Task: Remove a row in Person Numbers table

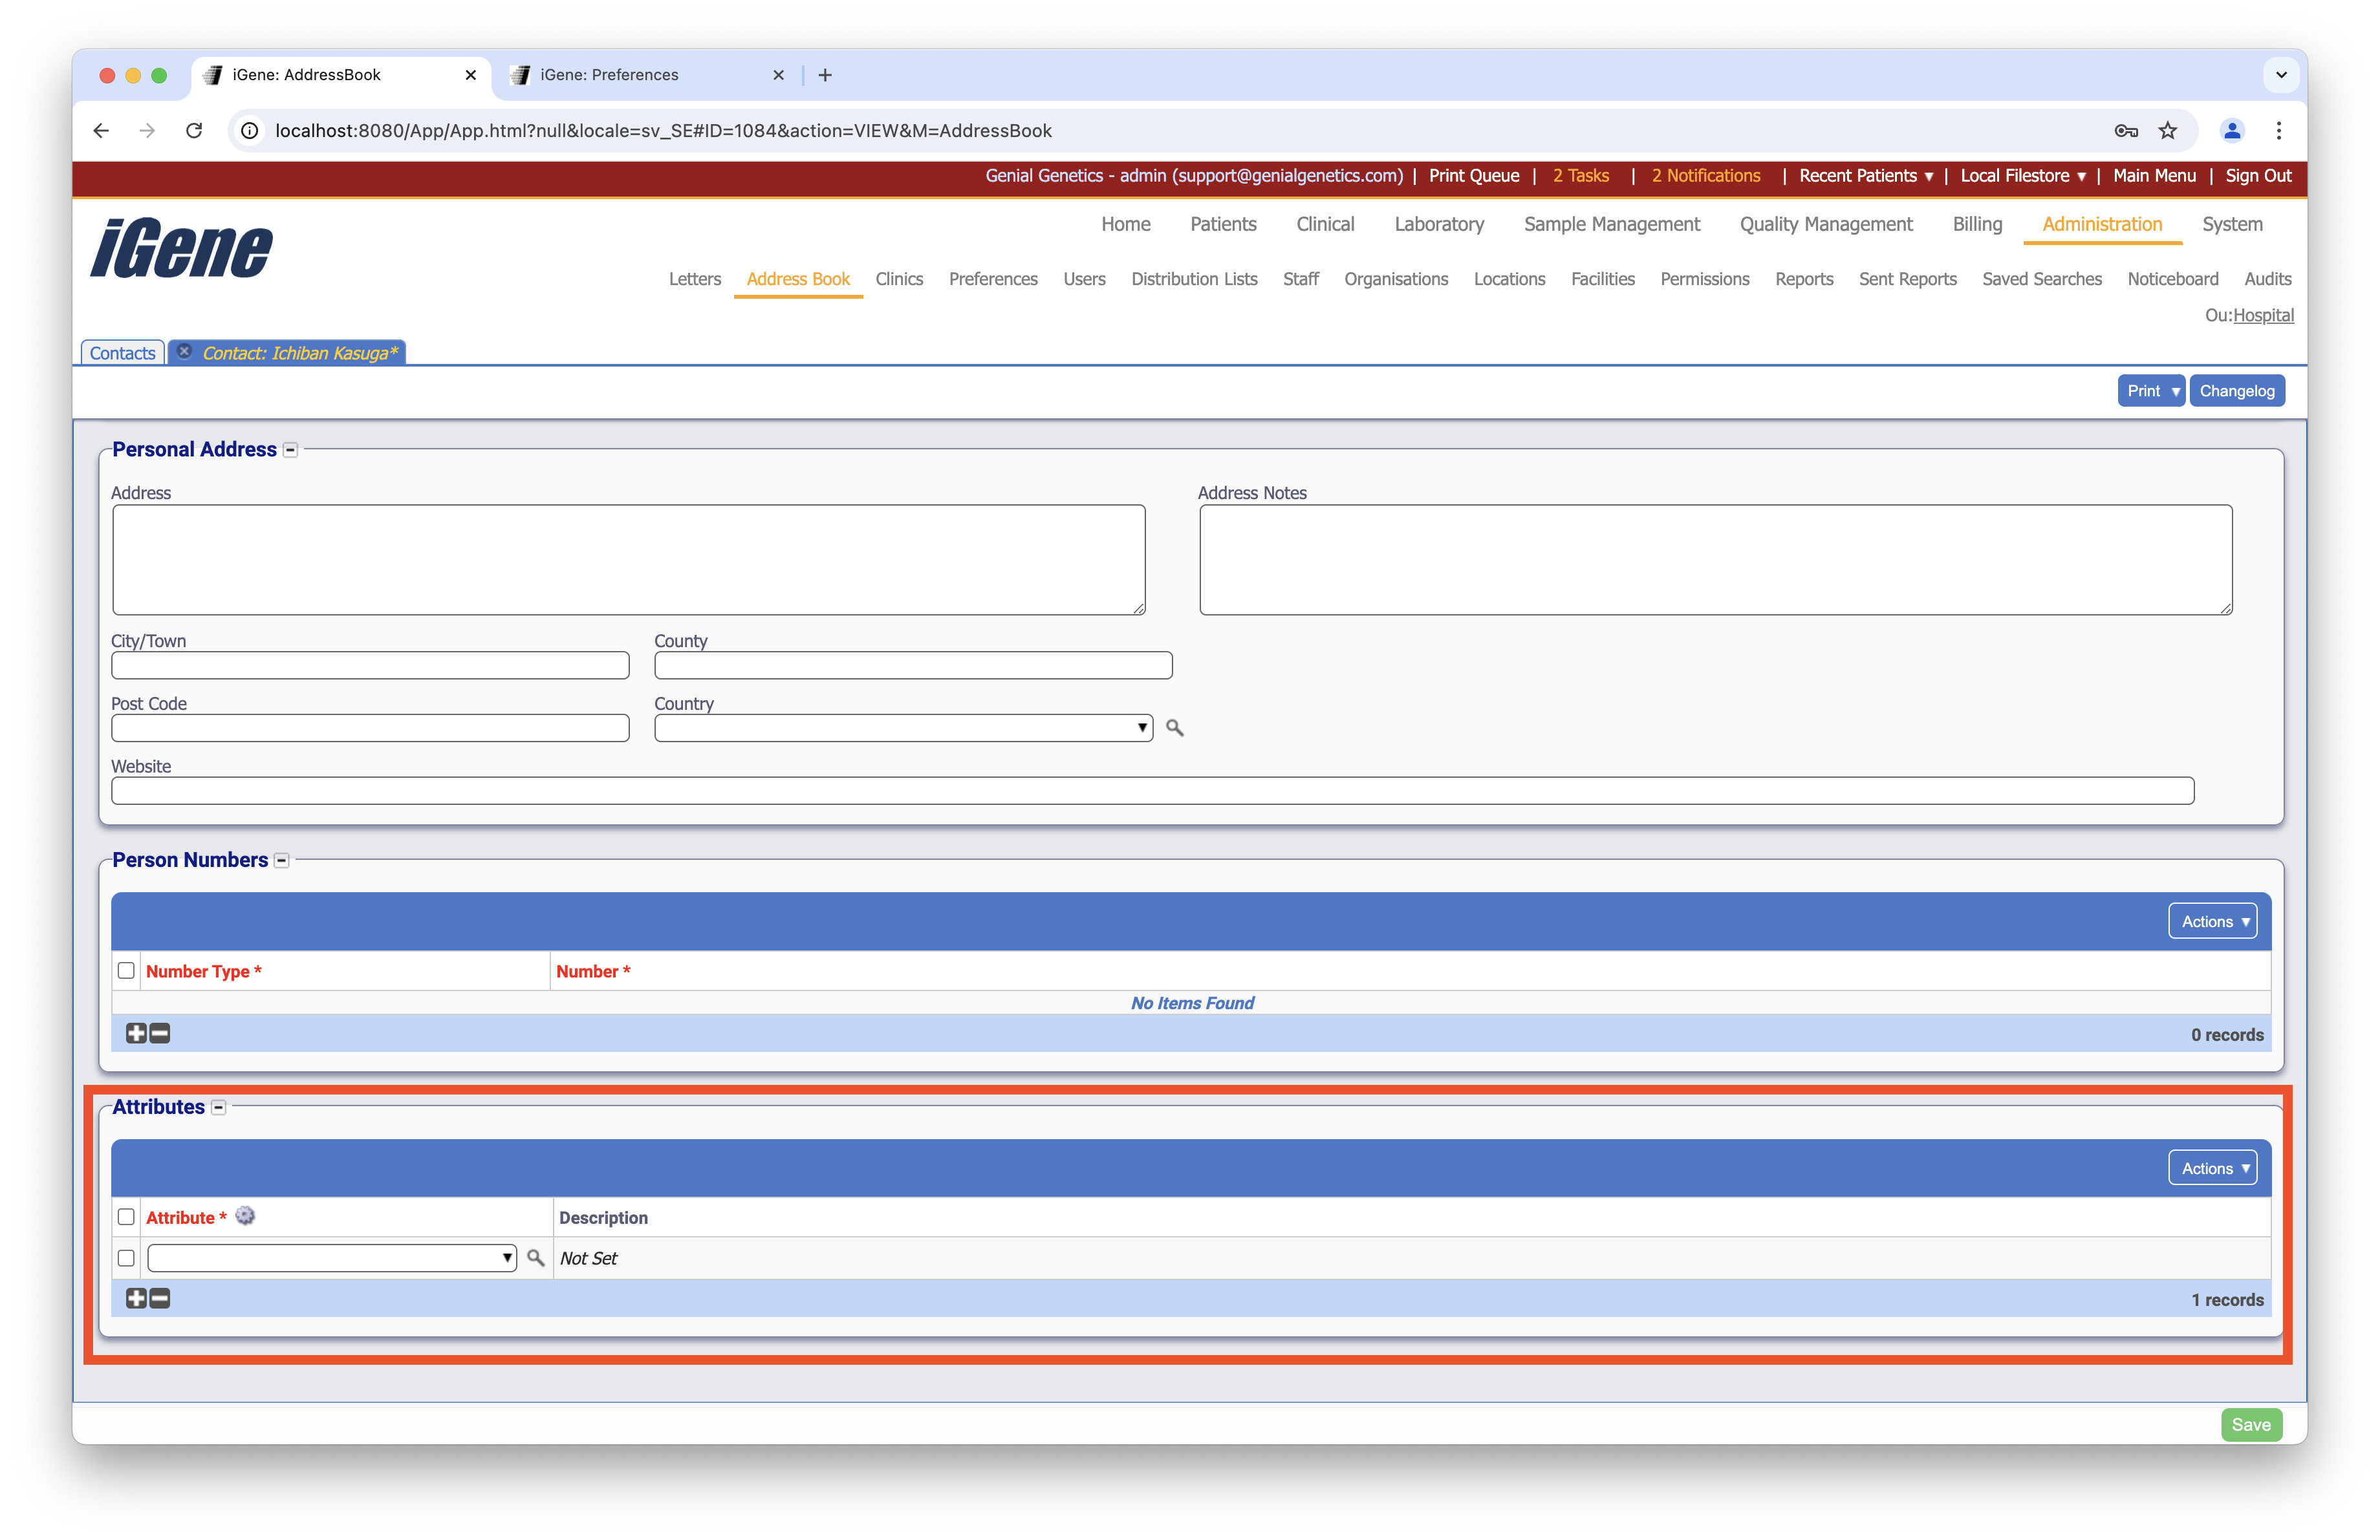Action: pos(160,1033)
